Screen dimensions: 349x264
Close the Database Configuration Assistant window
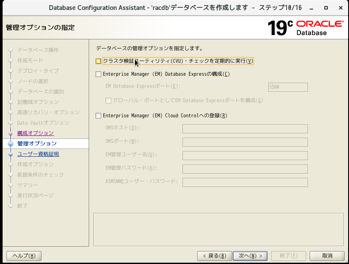[340, 8]
